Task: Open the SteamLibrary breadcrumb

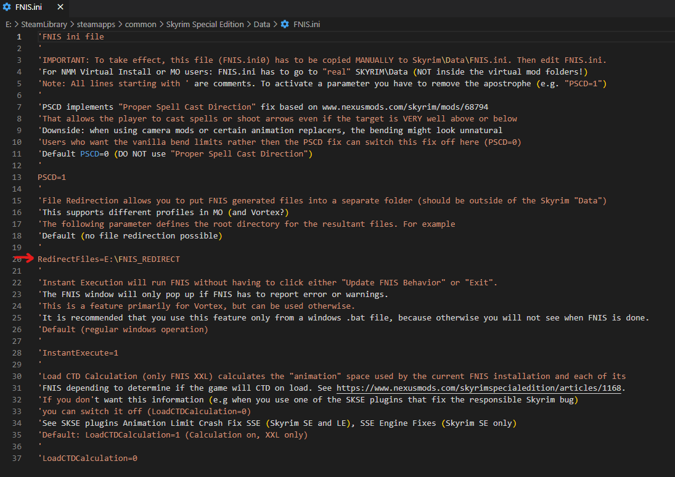Action: click(x=44, y=25)
